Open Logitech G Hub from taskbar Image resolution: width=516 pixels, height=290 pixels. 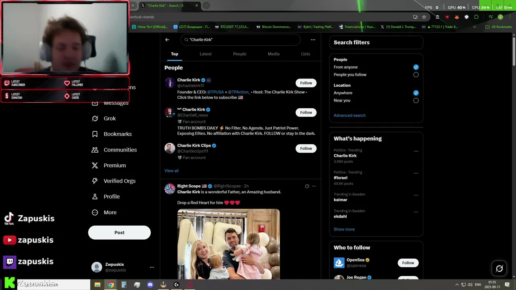pos(176,284)
